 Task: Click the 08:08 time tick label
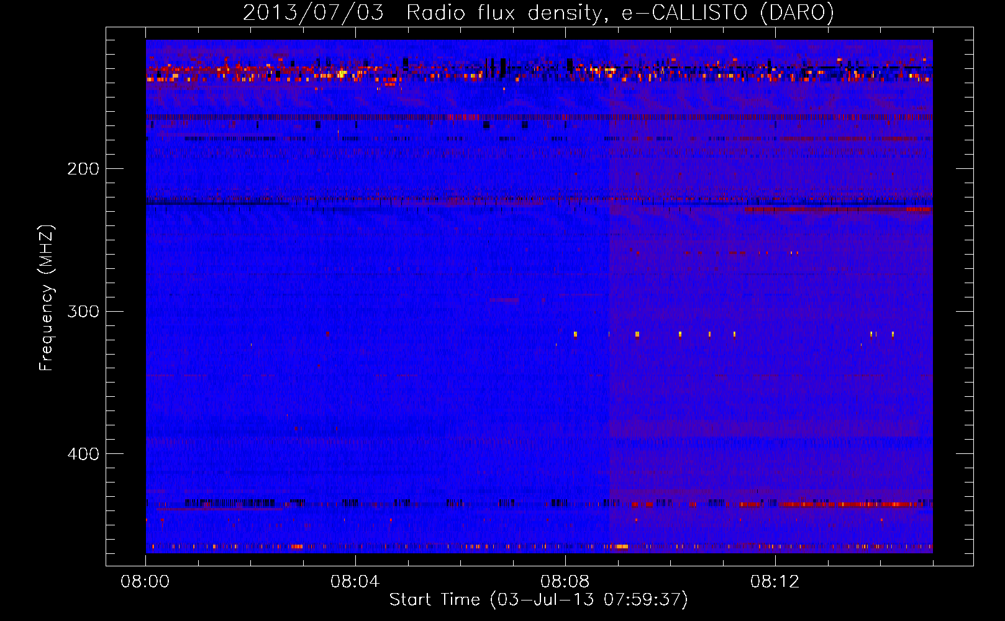pos(565,582)
